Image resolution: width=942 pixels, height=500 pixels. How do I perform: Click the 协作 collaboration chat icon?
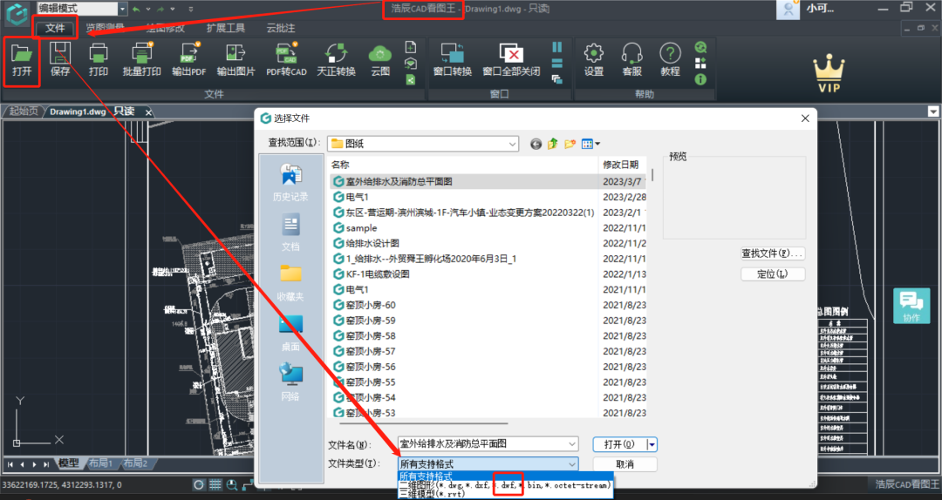[x=911, y=306]
